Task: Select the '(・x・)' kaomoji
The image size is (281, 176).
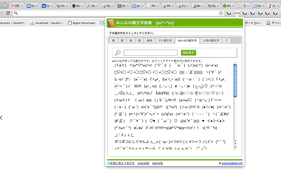Action: click(x=120, y=107)
